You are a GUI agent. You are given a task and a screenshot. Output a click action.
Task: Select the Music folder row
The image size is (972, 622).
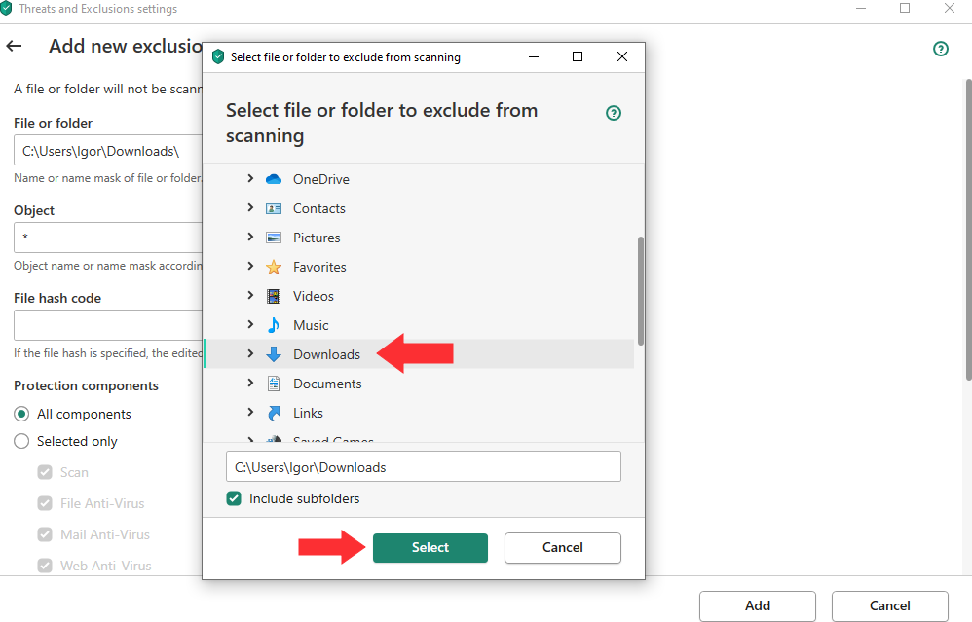tap(419, 325)
